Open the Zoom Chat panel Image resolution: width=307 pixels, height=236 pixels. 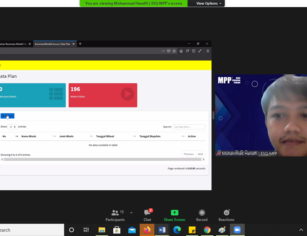147,215
